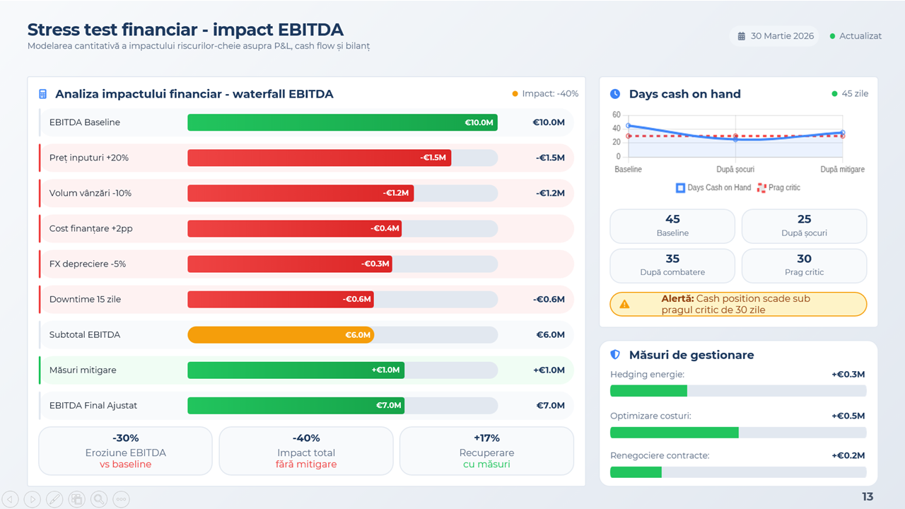Open the +17% Recuperare card
The width and height of the screenshot is (905, 509).
point(486,451)
